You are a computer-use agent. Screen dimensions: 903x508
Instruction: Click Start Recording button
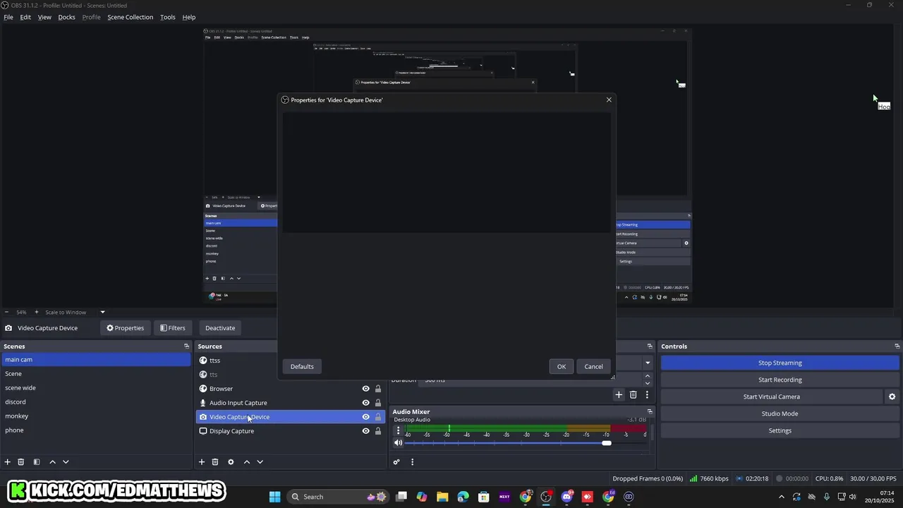click(780, 380)
